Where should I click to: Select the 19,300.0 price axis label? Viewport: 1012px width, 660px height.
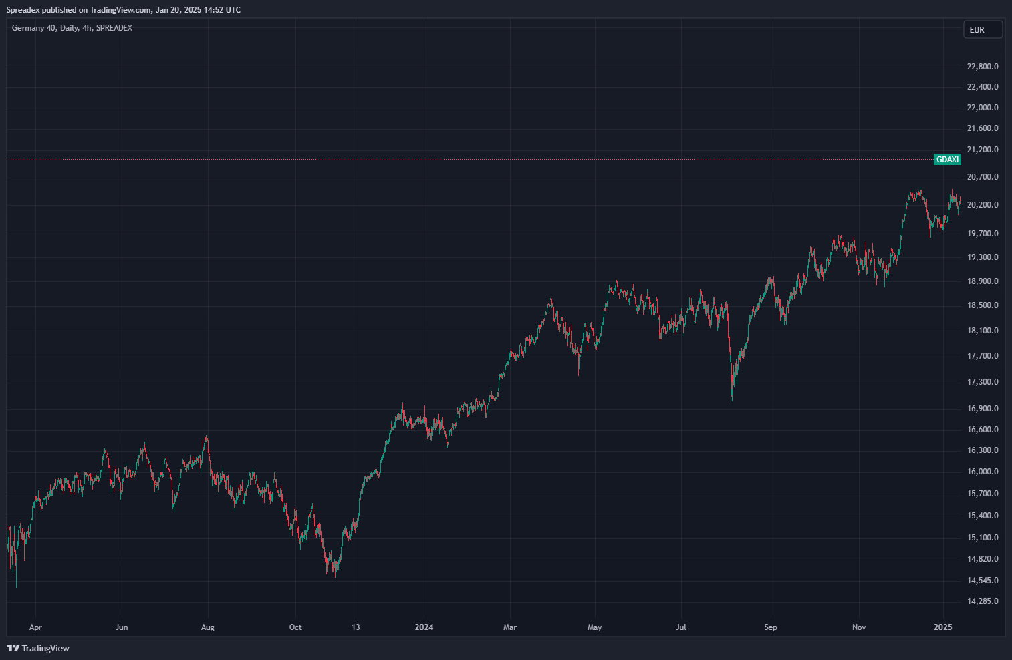983,257
